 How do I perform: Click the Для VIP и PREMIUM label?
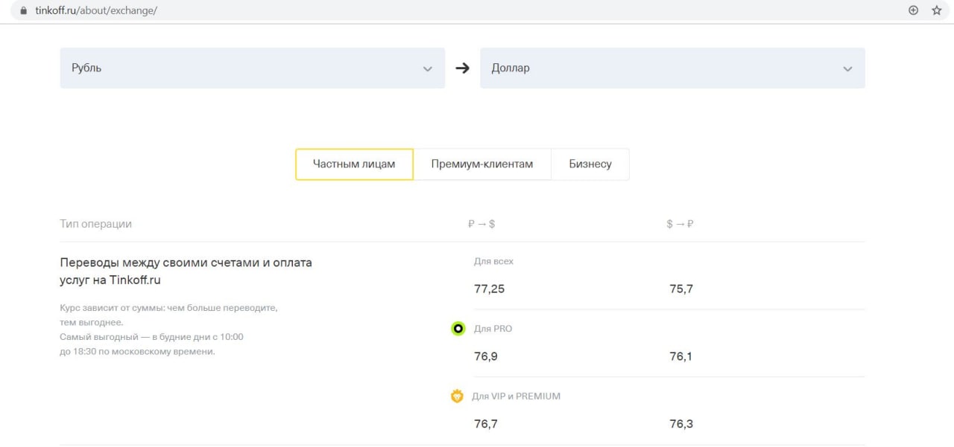click(516, 396)
